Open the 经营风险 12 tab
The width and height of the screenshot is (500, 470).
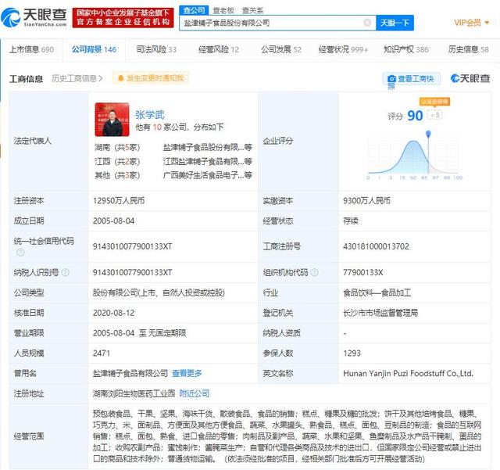(219, 49)
